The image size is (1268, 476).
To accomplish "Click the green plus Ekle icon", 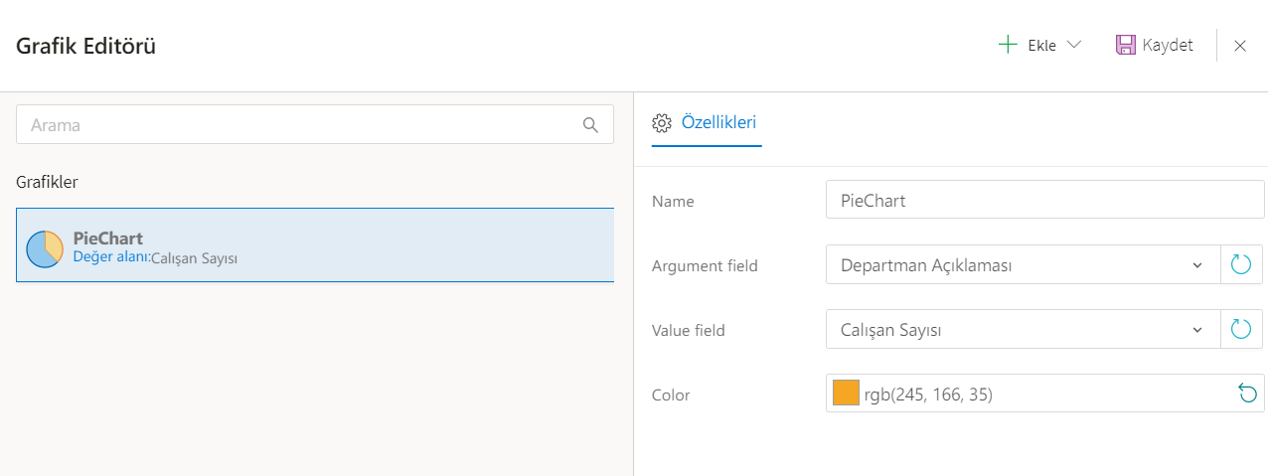I will [x=1008, y=45].
